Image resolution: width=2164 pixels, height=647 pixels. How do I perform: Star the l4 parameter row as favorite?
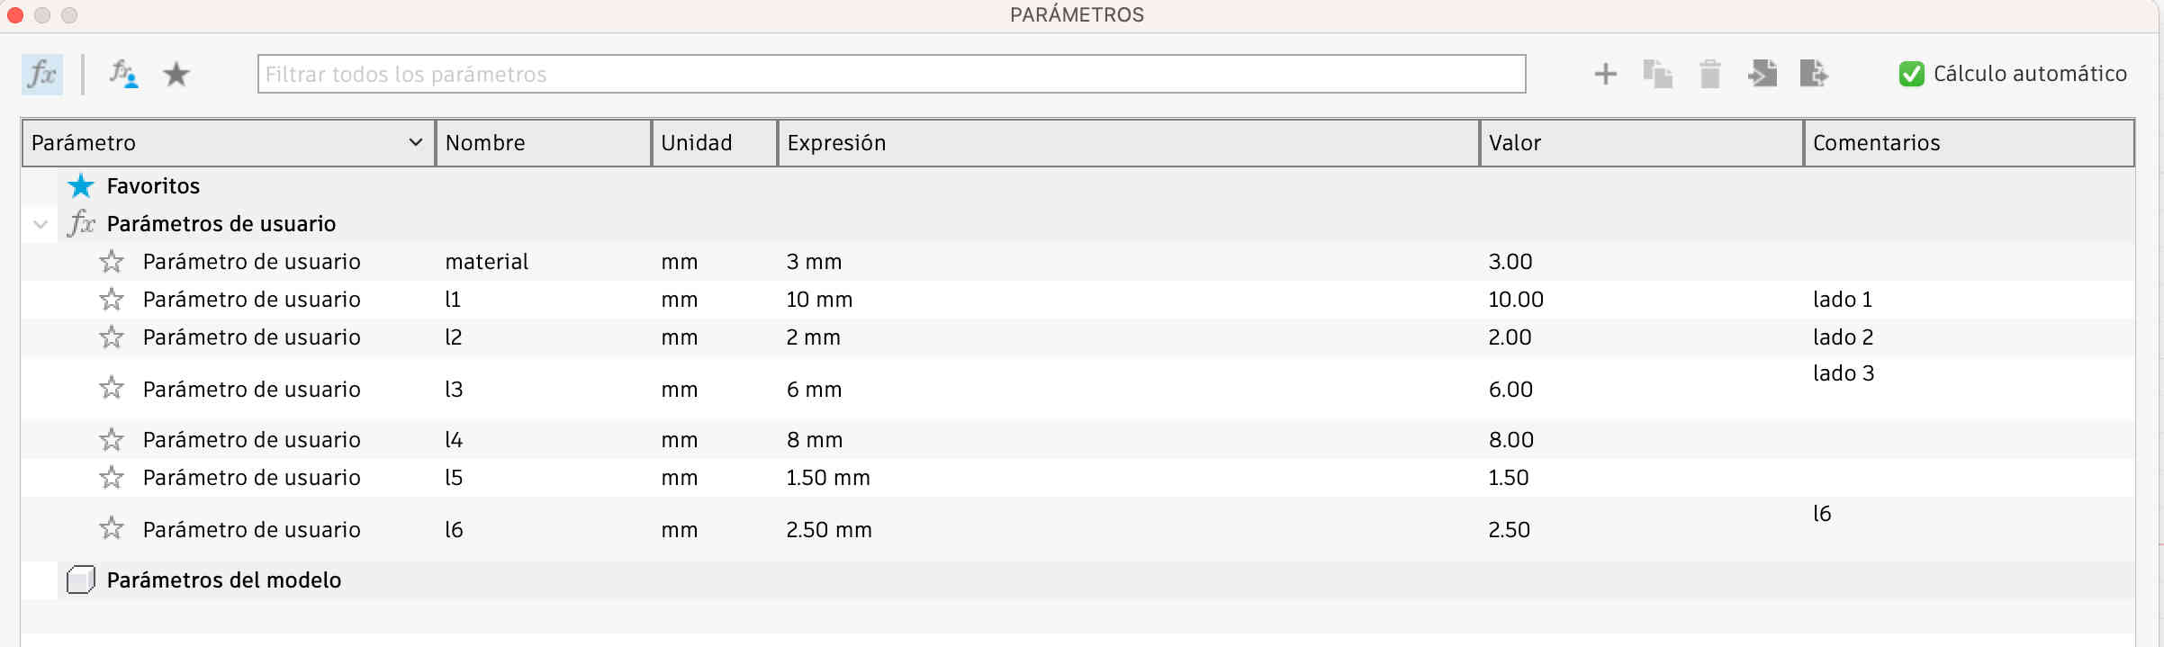tap(112, 440)
